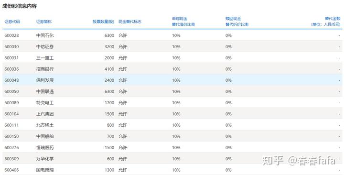Click the 现金替代标志 column header
Viewport: 344px width, 175px height.
(130, 22)
